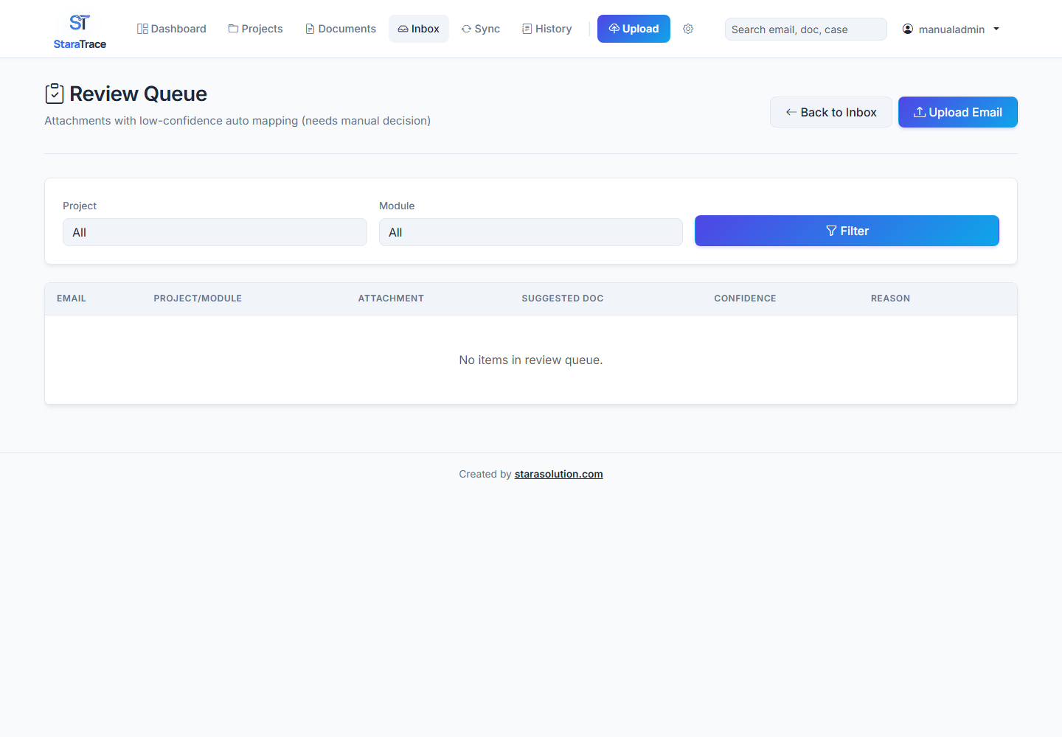Open the Documents section

341,29
